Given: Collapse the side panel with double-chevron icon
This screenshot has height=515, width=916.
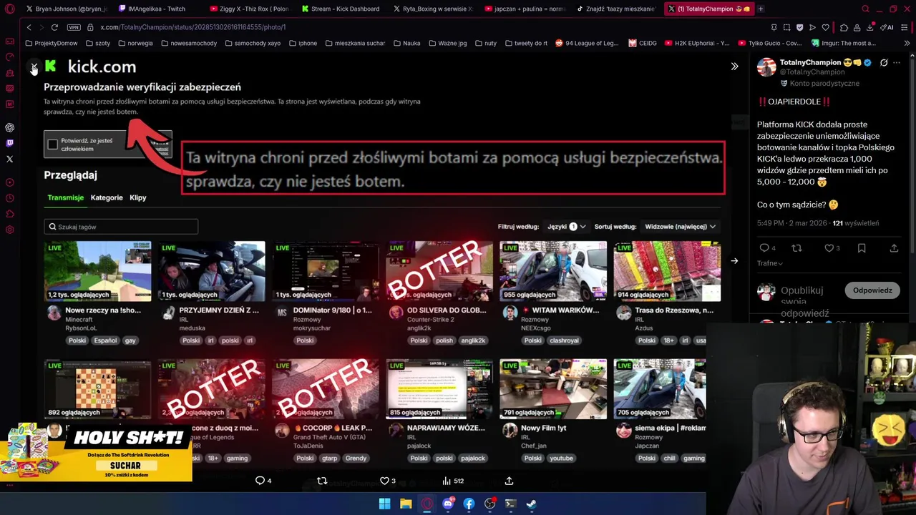Looking at the screenshot, I should tap(734, 67).
